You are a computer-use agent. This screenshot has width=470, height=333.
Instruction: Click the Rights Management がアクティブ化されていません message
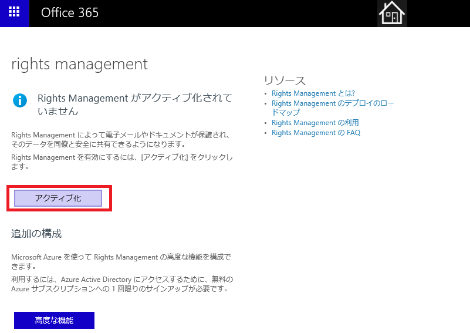[135, 105]
